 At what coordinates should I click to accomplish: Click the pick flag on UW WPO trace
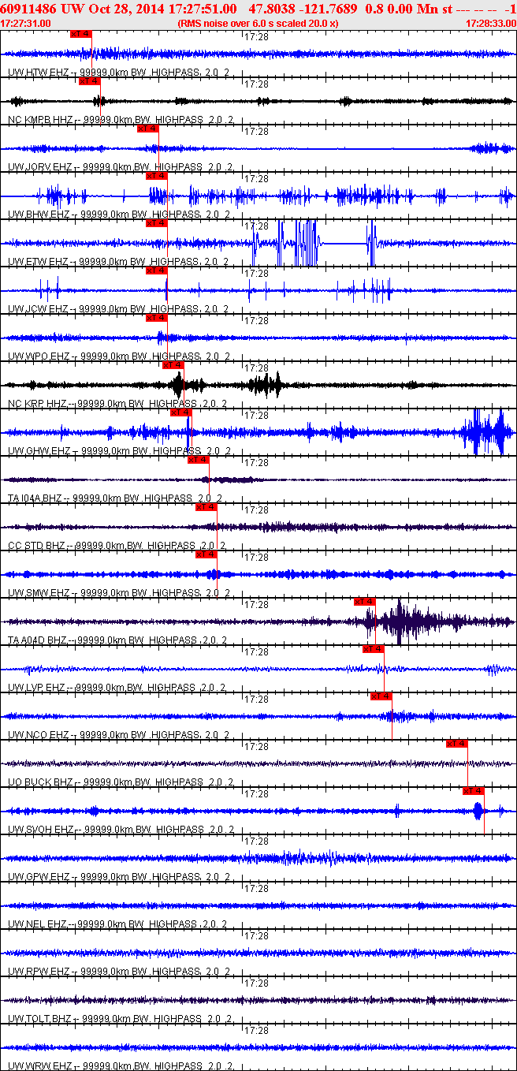pyautogui.click(x=156, y=318)
